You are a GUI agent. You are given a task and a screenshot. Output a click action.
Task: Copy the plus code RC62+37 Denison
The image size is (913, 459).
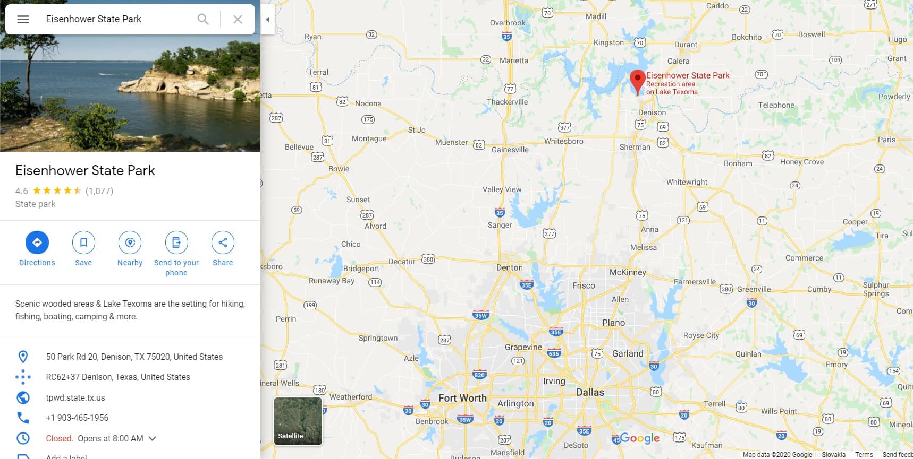point(118,377)
